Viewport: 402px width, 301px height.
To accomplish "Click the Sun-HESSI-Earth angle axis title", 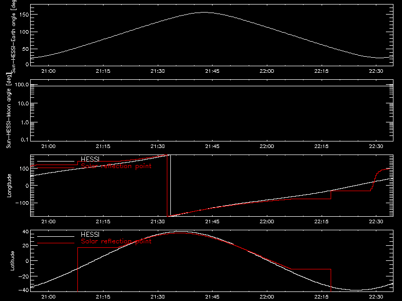I will (x=14, y=37).
